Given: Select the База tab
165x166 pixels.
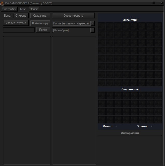Looking at the screenshot, I should 23,9.
